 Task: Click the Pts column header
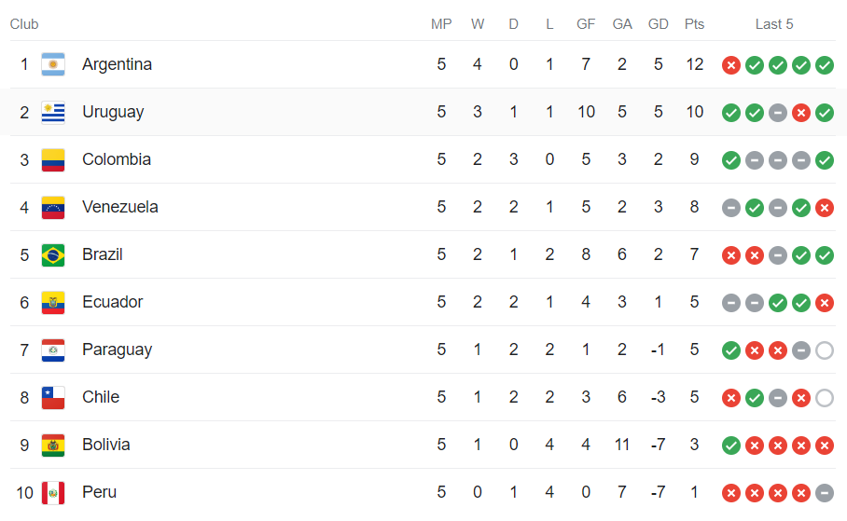pyautogui.click(x=694, y=24)
